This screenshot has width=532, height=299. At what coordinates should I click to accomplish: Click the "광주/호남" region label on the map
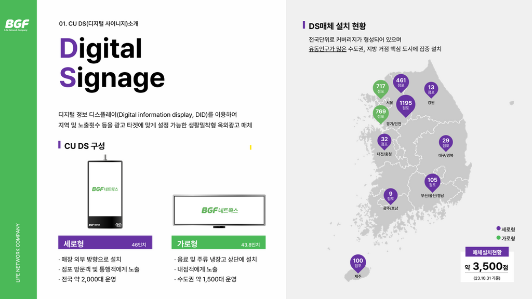click(x=391, y=208)
